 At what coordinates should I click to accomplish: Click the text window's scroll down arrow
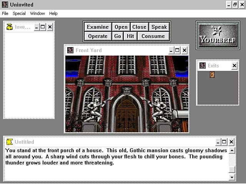pos(232,177)
